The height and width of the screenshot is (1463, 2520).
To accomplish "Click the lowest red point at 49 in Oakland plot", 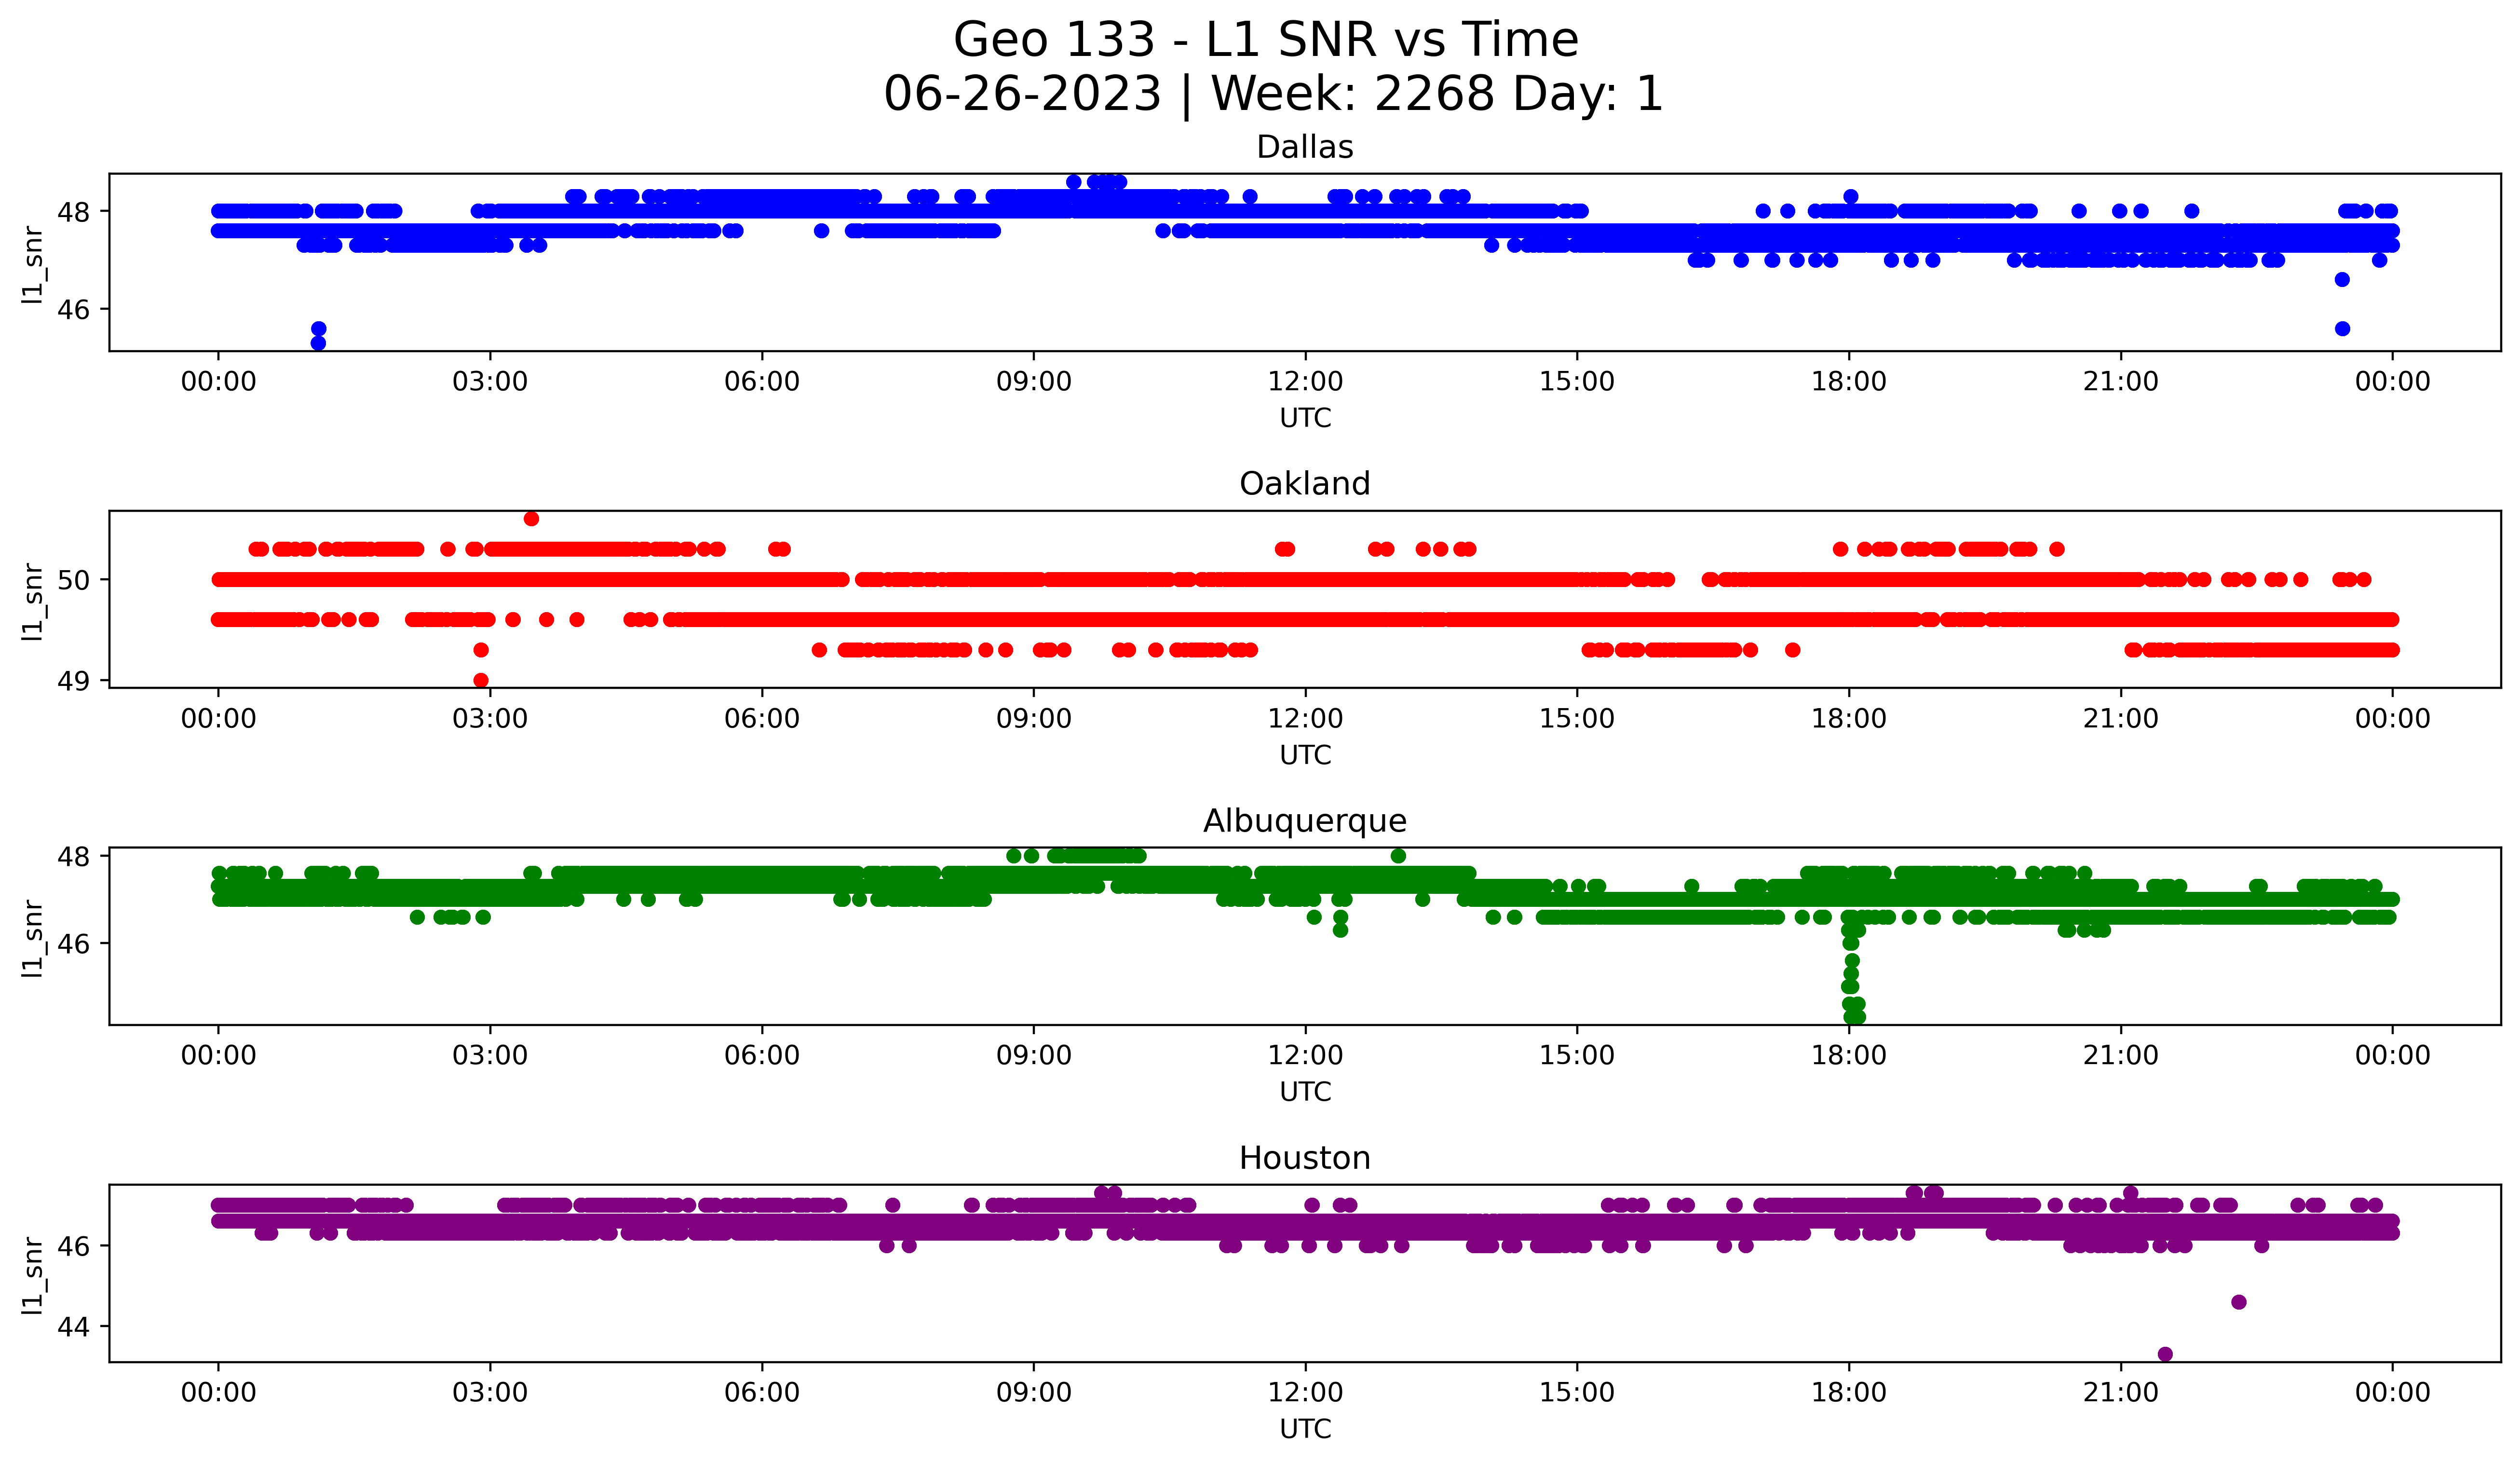I will 481,680.
